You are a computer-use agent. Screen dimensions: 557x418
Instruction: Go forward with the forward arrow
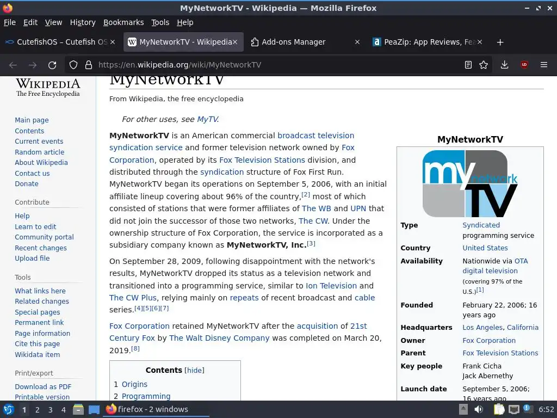tap(32, 65)
